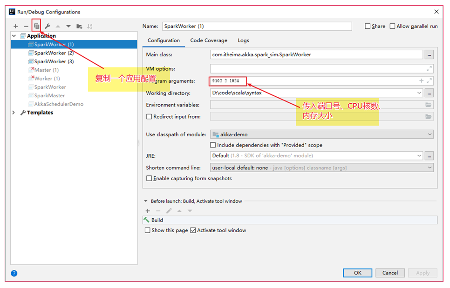The height and width of the screenshot is (288, 450).
Task: Open the Environment variables editor
Action: point(428,105)
